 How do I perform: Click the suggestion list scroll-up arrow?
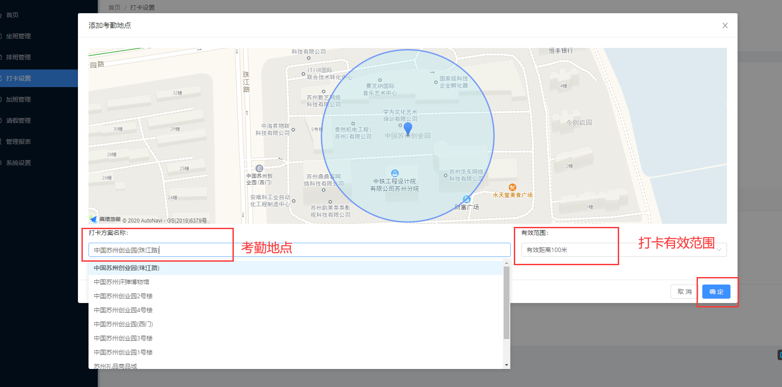[506, 263]
